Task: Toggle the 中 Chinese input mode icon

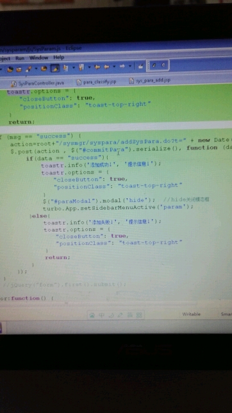Action: coord(101,316)
